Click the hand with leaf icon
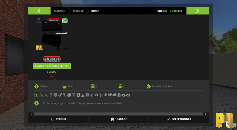 [120, 86]
